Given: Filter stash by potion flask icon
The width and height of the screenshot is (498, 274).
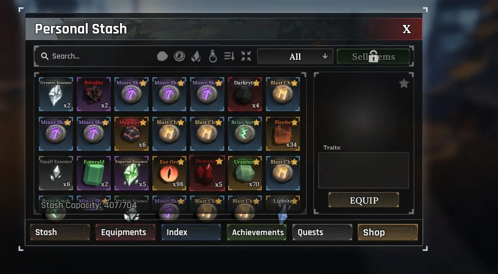Looking at the screenshot, I should (x=213, y=57).
